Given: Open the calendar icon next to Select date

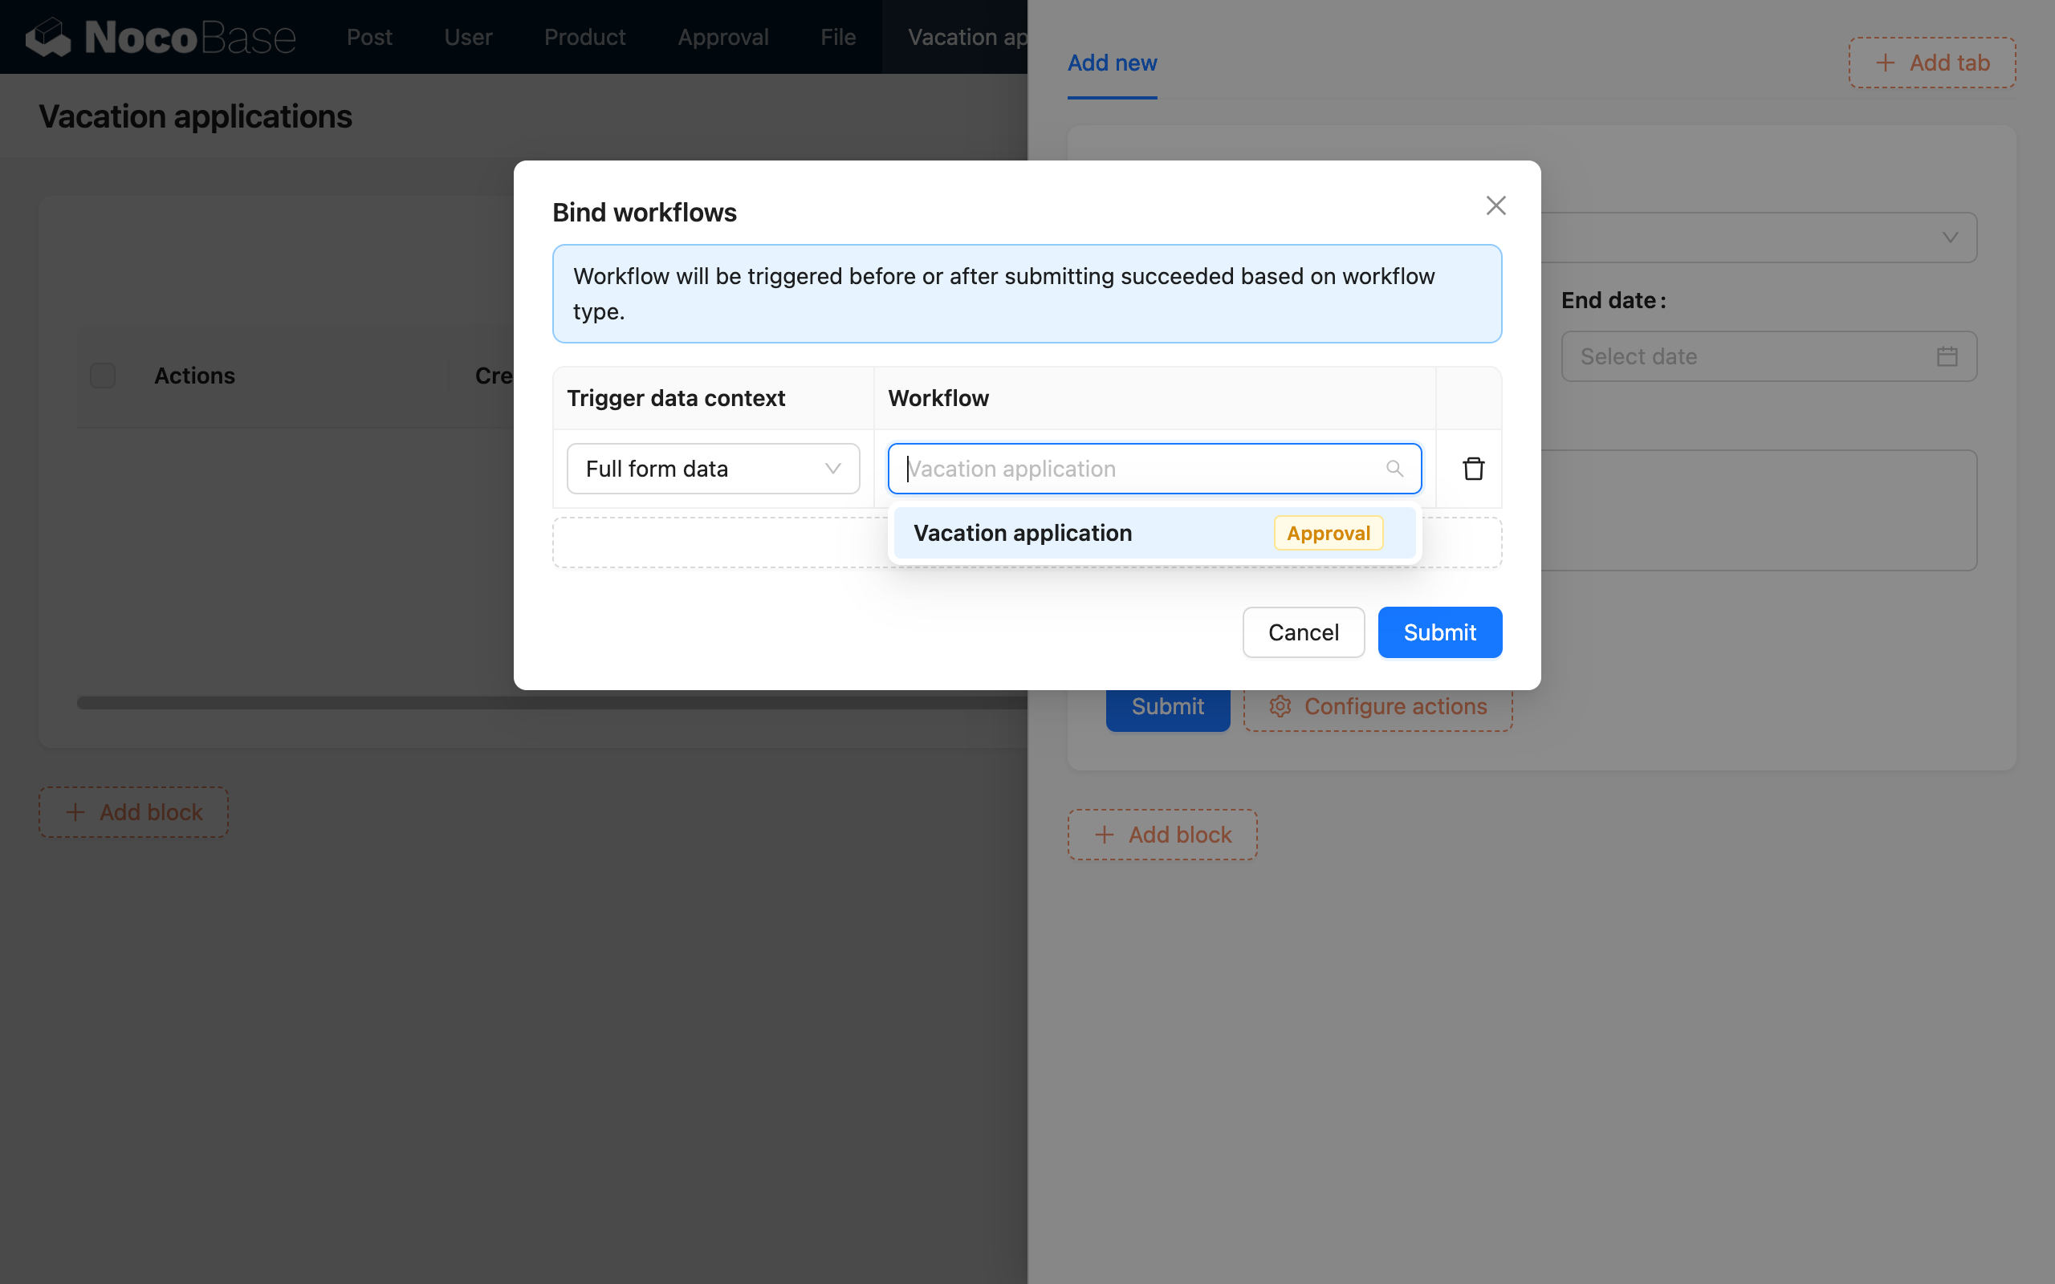Looking at the screenshot, I should click(1948, 356).
